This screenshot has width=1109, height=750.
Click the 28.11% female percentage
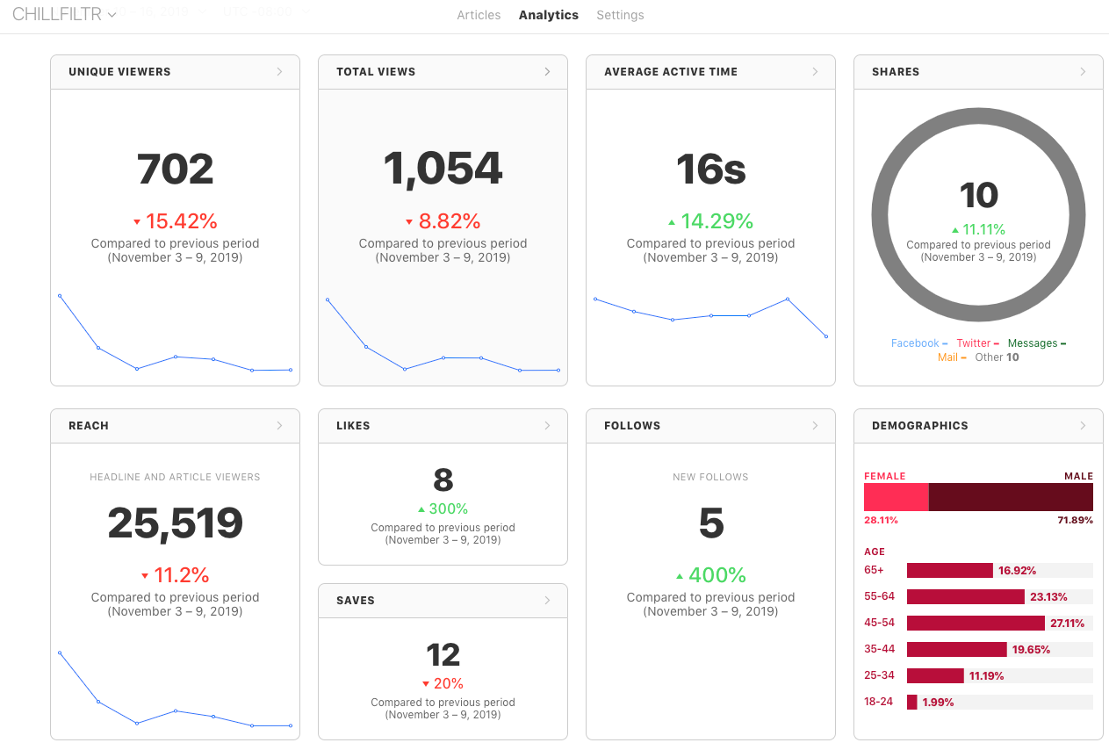point(881,520)
